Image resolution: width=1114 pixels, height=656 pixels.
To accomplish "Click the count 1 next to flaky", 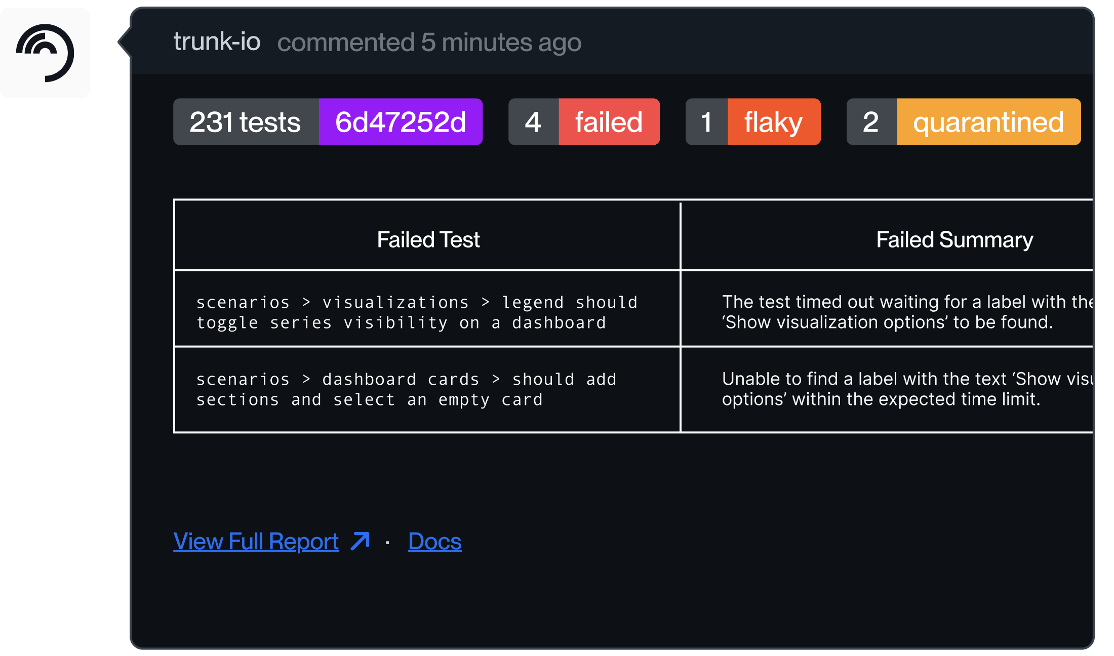I will 706,122.
